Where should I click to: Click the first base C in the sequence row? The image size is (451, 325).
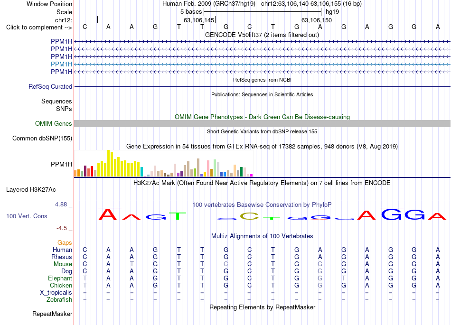click(85, 27)
